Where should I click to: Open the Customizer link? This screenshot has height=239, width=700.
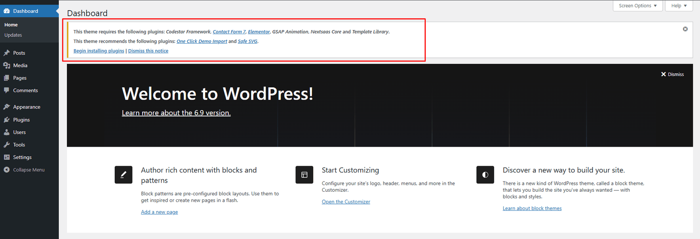tap(346, 202)
